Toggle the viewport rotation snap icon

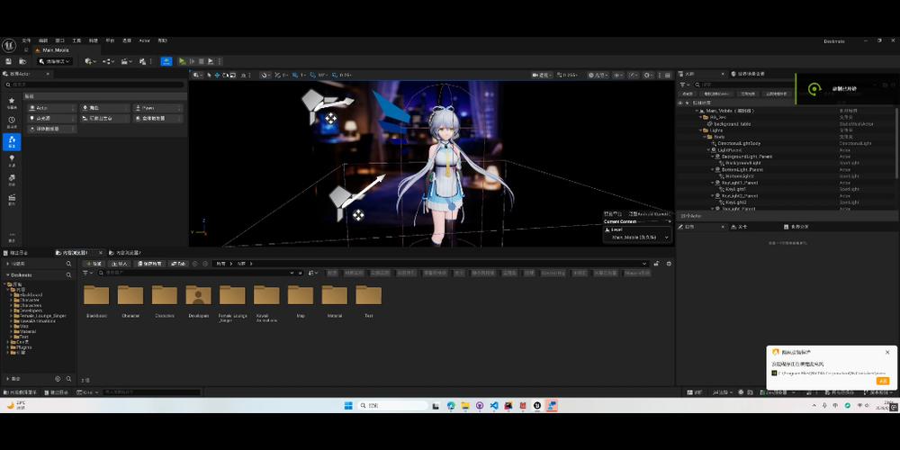point(312,76)
